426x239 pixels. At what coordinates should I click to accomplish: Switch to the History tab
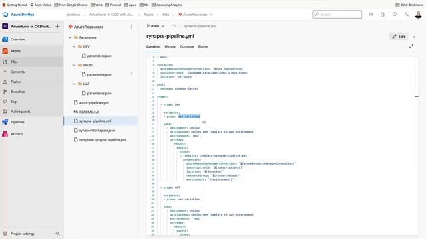[x=170, y=46]
